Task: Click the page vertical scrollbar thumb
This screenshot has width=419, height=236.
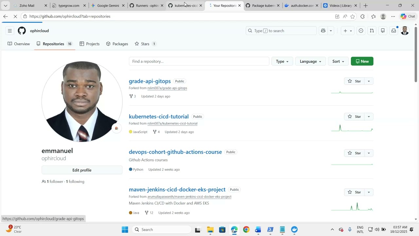Action: [x=416, y=54]
